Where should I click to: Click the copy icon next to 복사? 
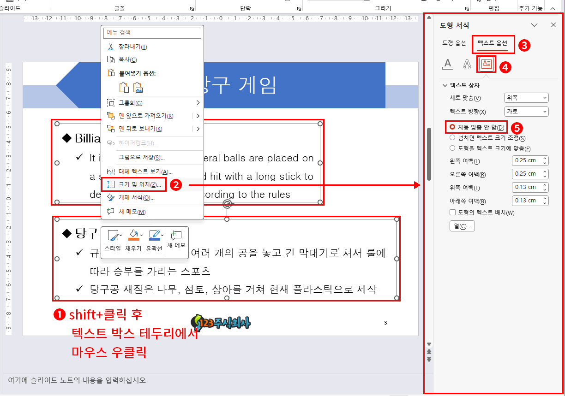pos(110,59)
